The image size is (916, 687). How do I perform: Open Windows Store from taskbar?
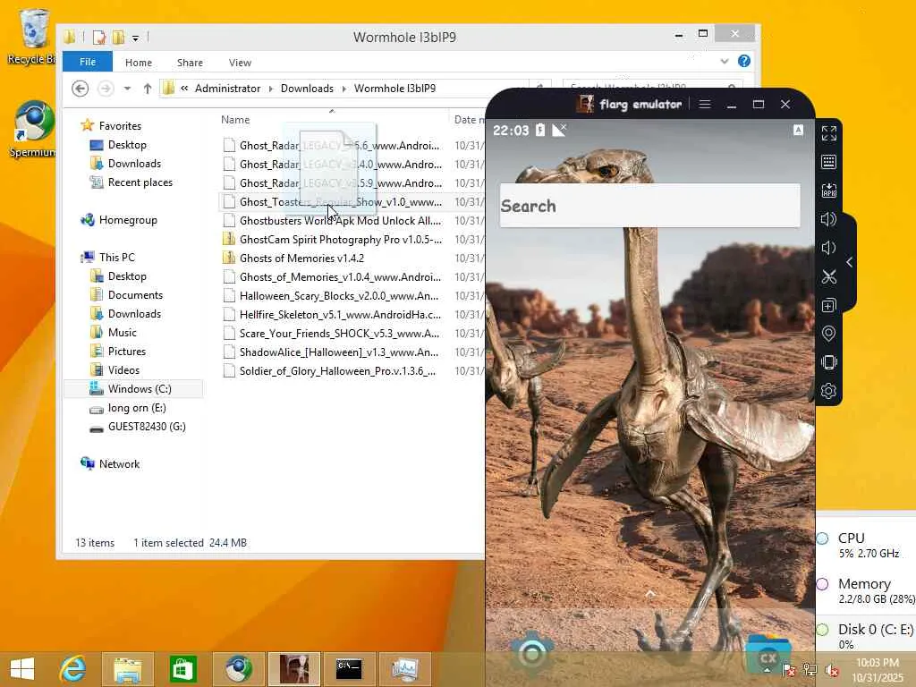182,669
